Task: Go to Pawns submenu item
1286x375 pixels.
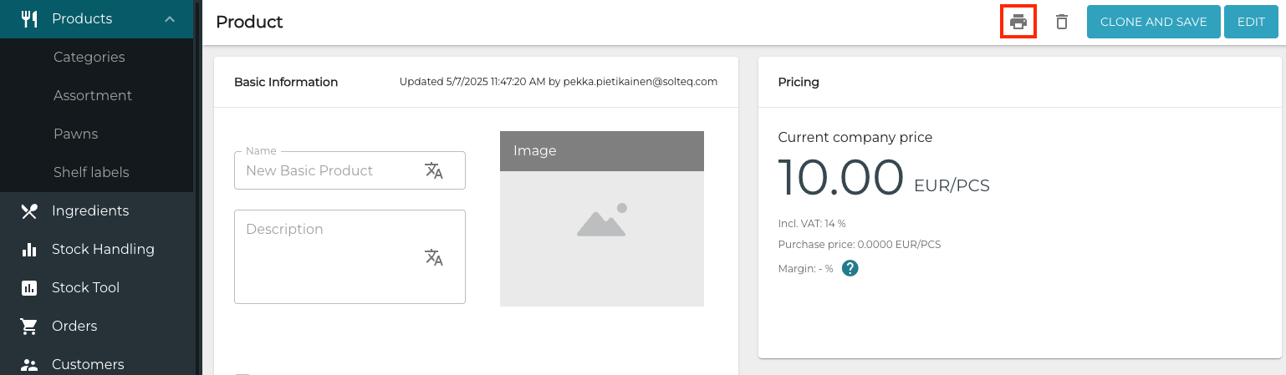Action: point(76,134)
